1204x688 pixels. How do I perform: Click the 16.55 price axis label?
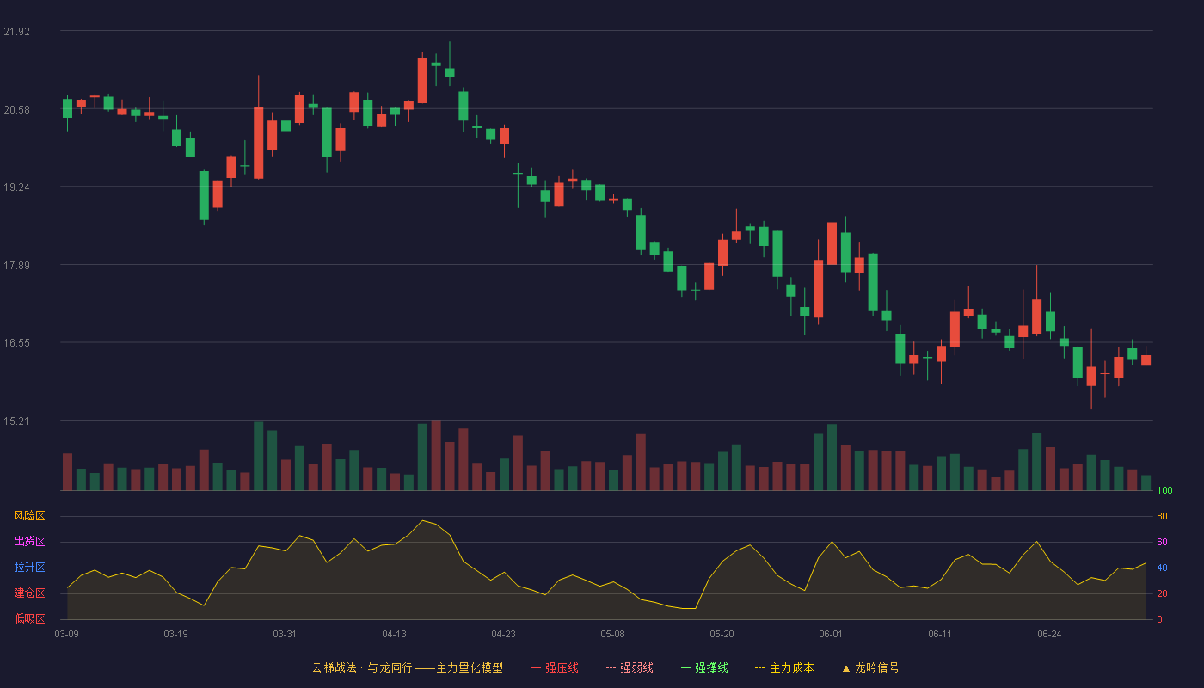coord(16,342)
